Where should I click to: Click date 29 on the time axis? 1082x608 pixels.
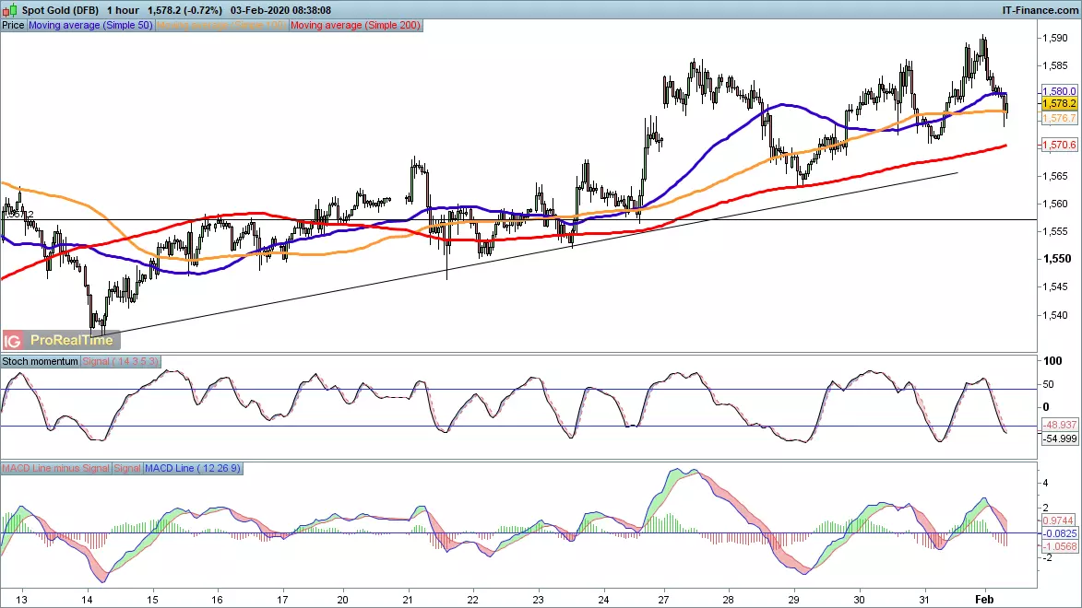click(x=793, y=600)
